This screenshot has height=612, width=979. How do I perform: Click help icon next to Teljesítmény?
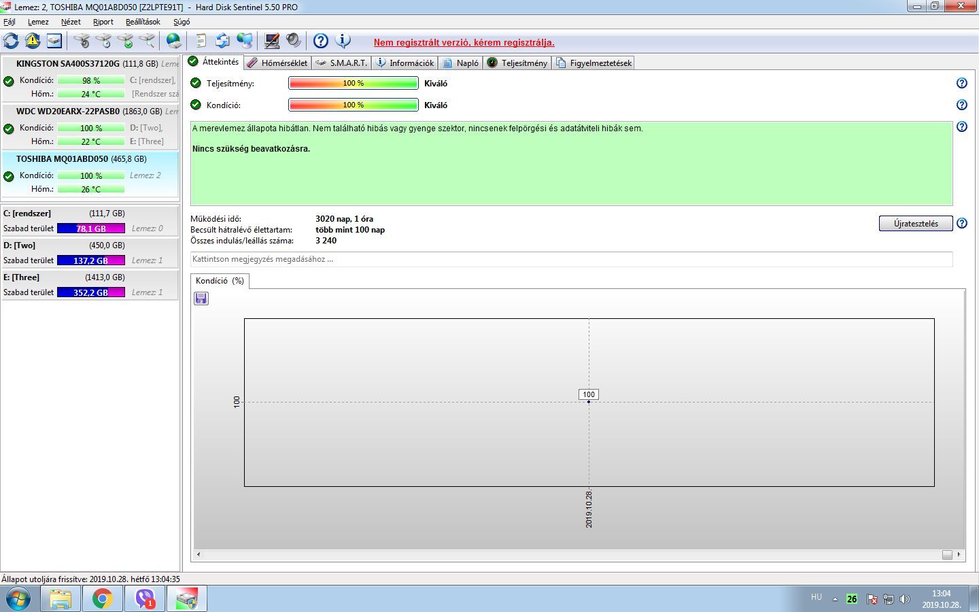tap(961, 83)
